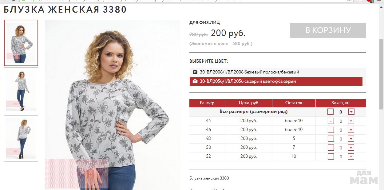384x190 pixels.
Task: Add one unit of size 46
Action: 351,130
